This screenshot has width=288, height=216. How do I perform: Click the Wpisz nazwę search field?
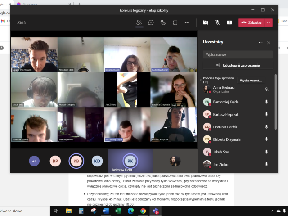(238, 54)
